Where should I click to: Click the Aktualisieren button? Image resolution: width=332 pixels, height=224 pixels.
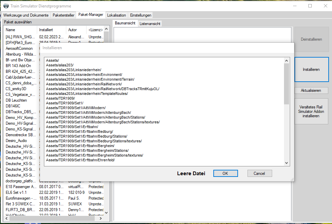point(311,90)
